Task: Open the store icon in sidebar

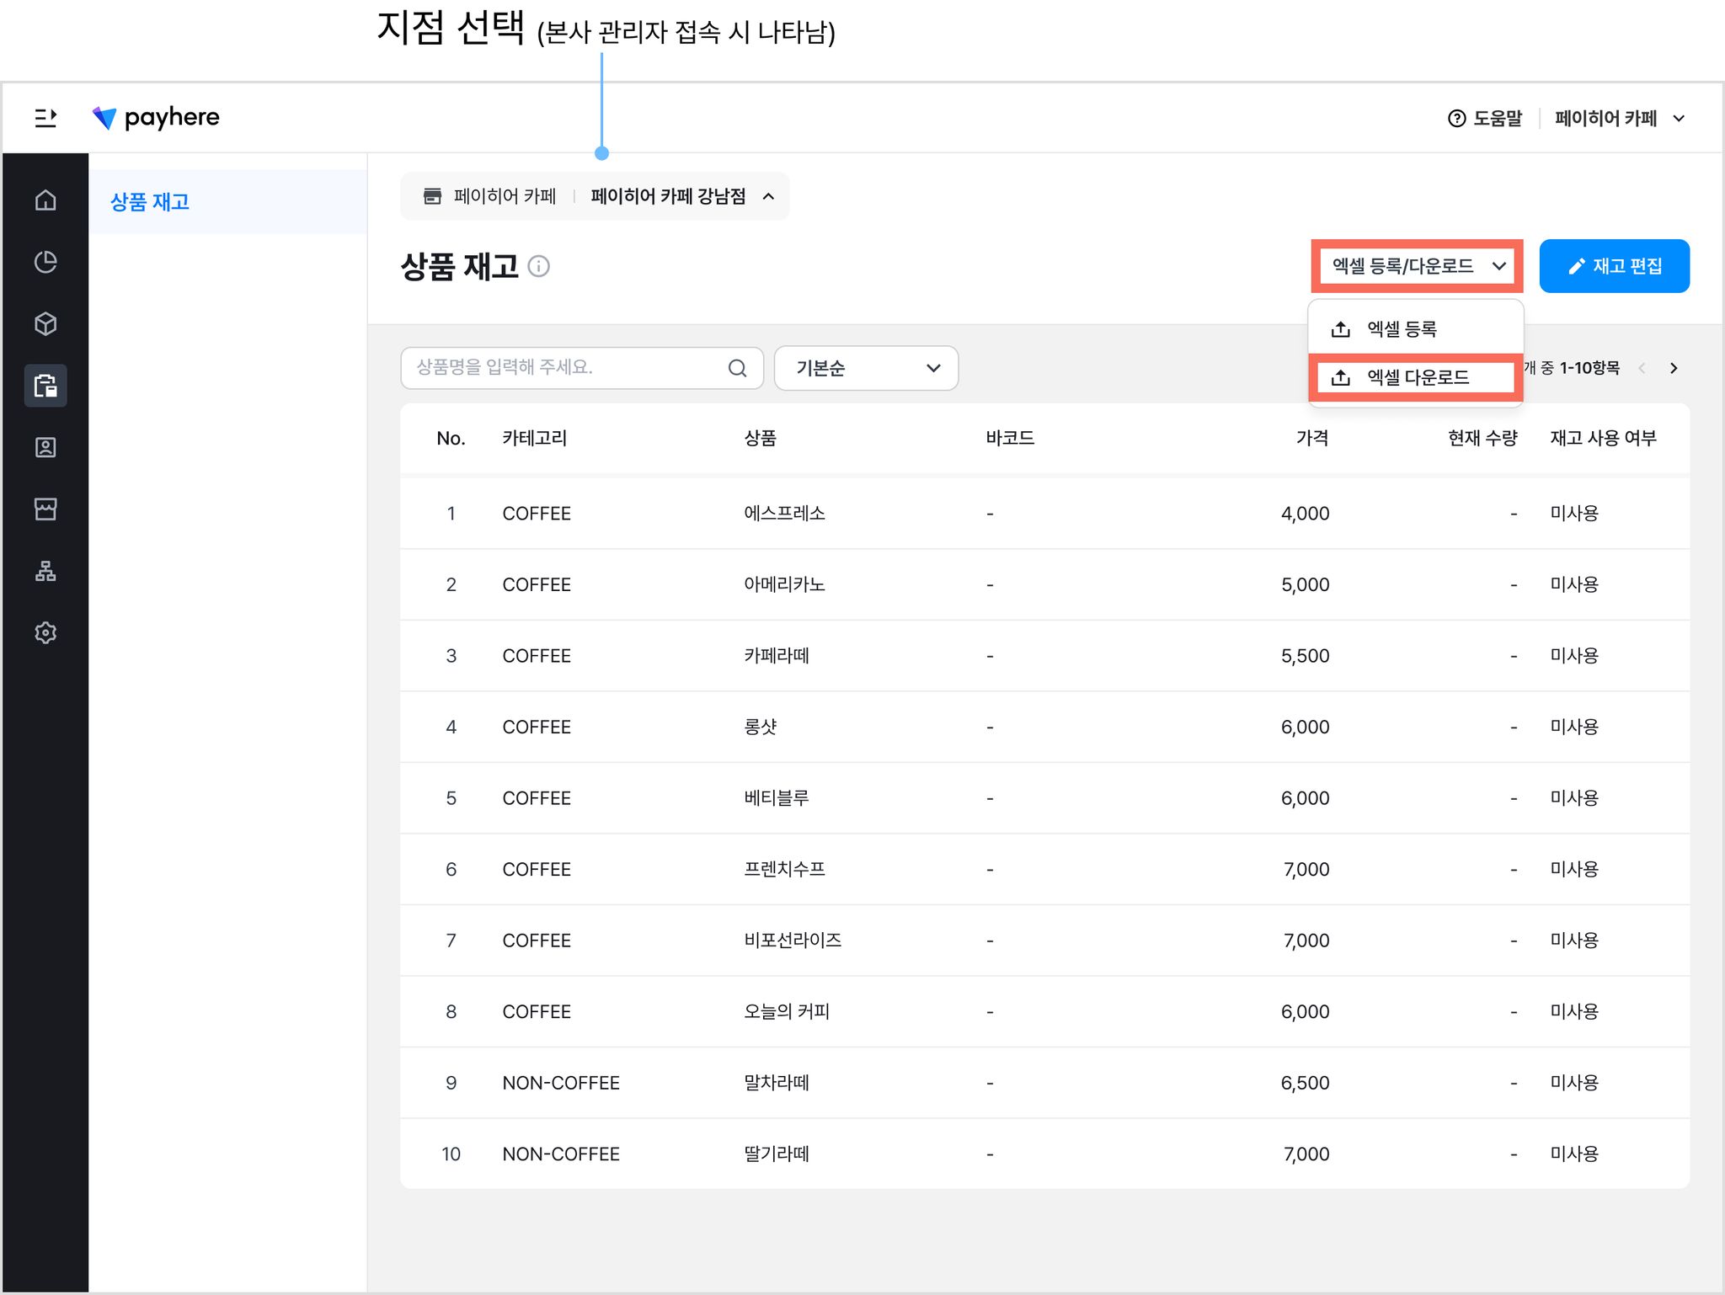Action: (x=45, y=509)
